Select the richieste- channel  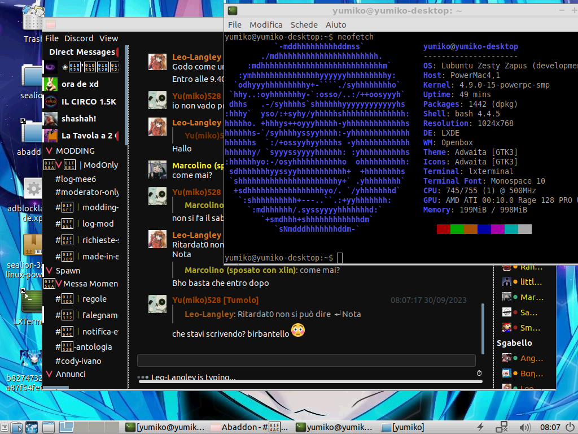(x=86, y=240)
